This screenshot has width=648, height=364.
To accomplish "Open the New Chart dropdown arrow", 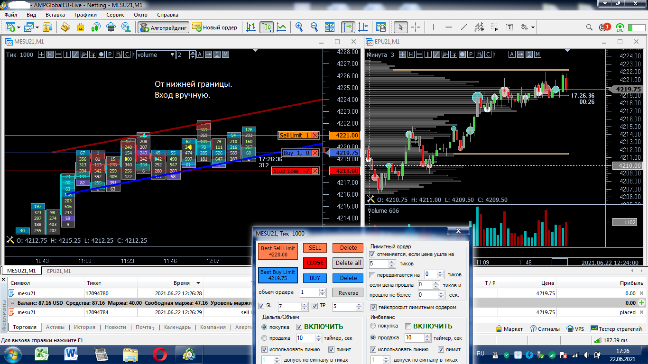I will coord(19,27).
